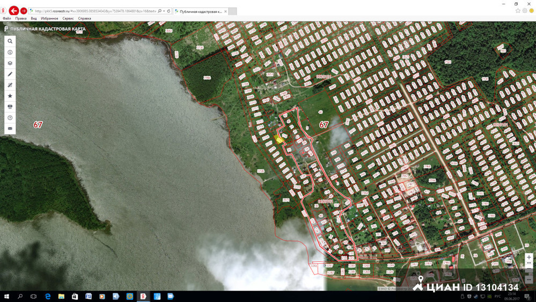Open browser settings gear icon
536x302 pixels.
[x=525, y=11]
